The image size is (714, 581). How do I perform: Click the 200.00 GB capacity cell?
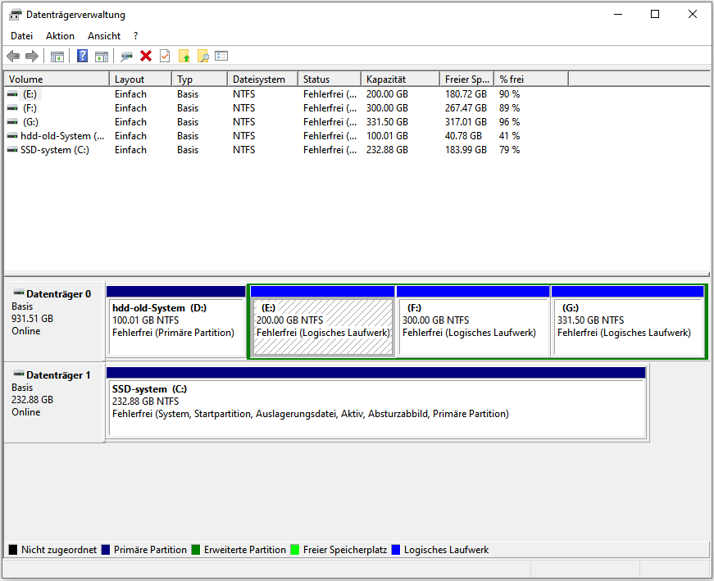[387, 94]
